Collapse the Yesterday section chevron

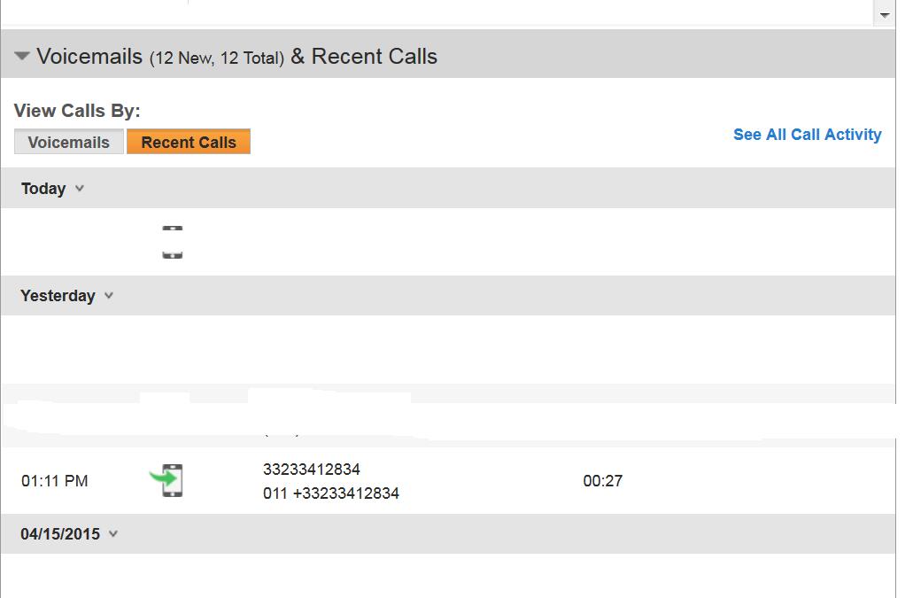click(109, 295)
